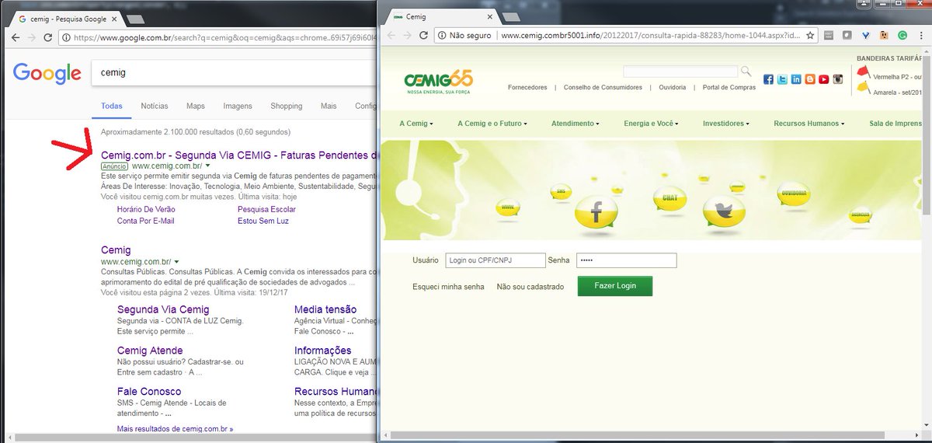Click the Cemig site search field
This screenshot has width=932, height=443.
point(680,72)
